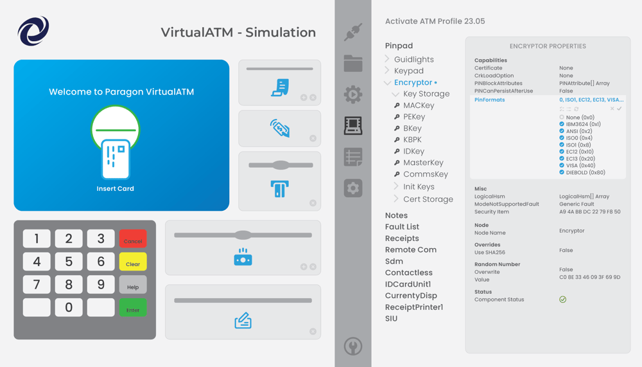Click remove icon in card reader panel
The height and width of the screenshot is (367, 642).
[x=313, y=203]
